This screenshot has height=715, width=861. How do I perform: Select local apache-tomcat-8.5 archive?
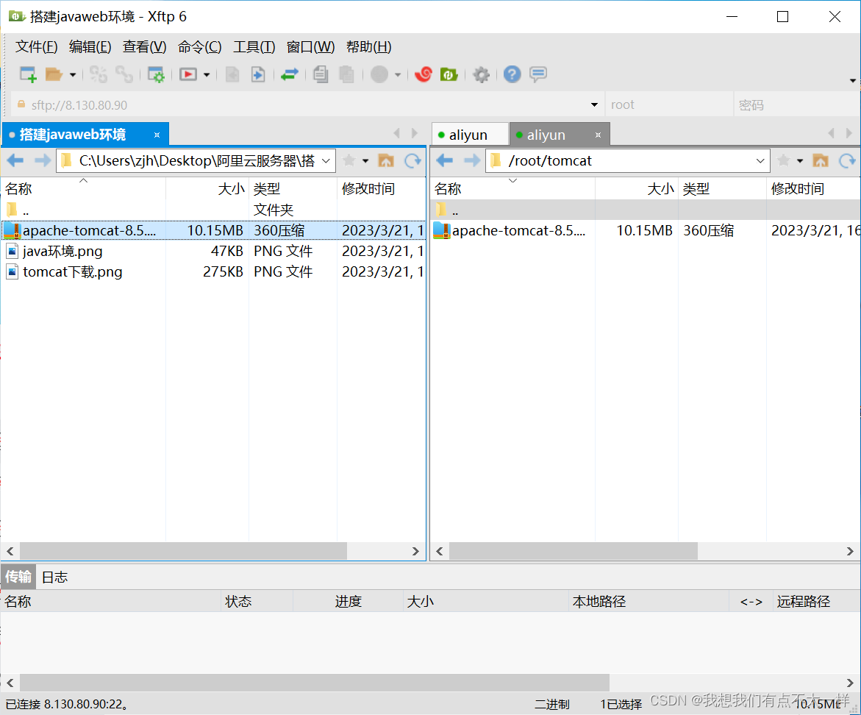213,231
